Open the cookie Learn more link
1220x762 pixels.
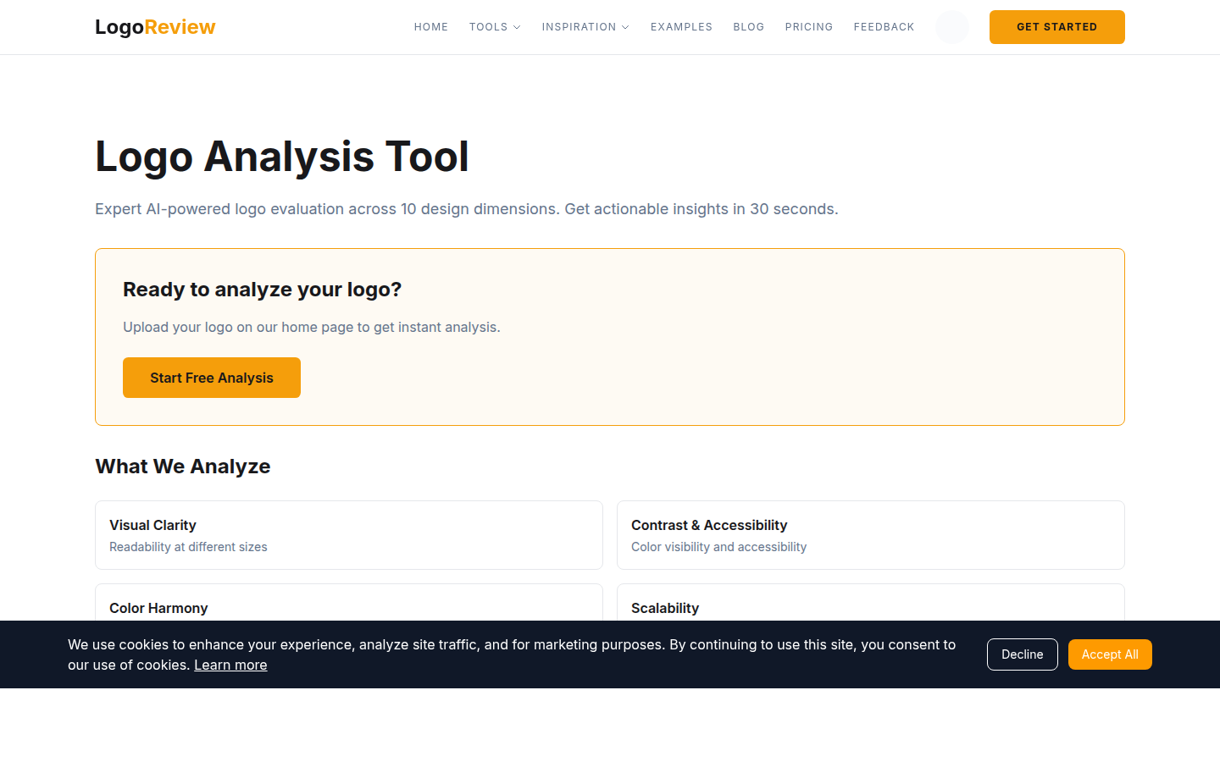pos(230,665)
